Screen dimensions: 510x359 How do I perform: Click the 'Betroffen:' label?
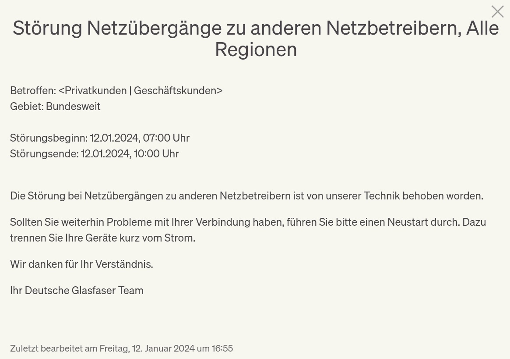[x=33, y=91]
